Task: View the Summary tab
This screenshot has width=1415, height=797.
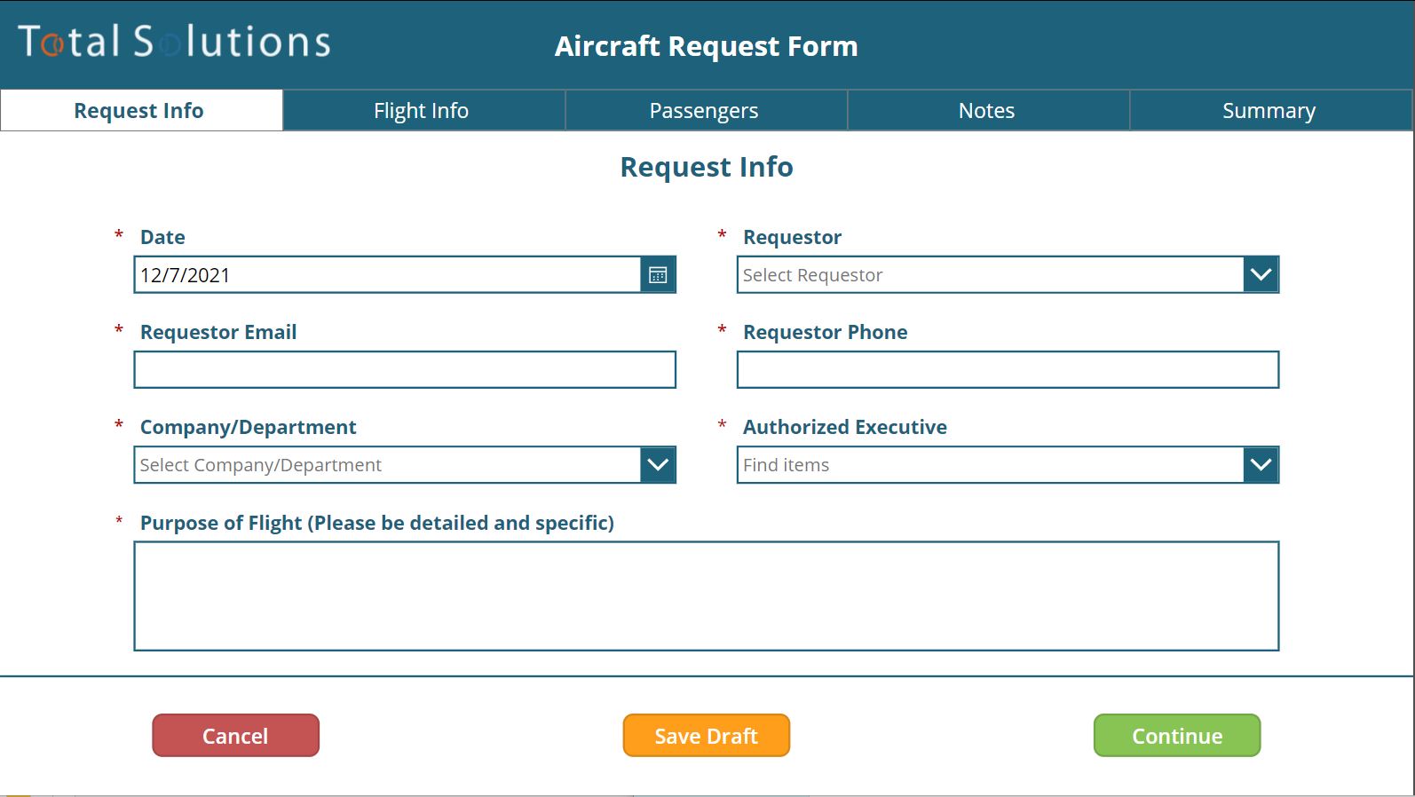Action: click(x=1269, y=111)
